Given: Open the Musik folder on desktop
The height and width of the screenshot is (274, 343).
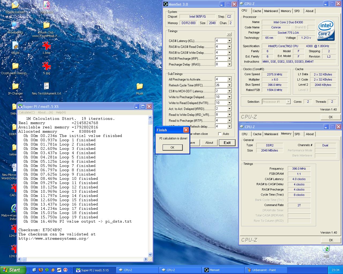Looking at the screenshot, I should (140, 86).
